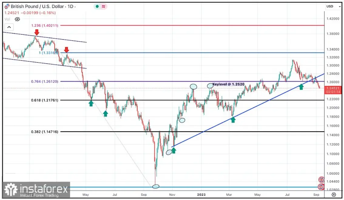
Task: Toggle the Vol crossed-eye visibility icon
Action: click(x=17, y=19)
